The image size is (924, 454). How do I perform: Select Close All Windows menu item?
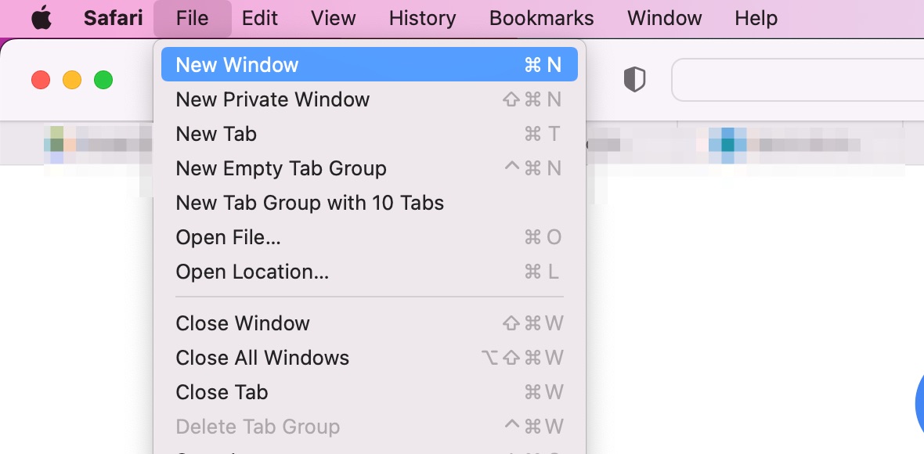pos(370,358)
